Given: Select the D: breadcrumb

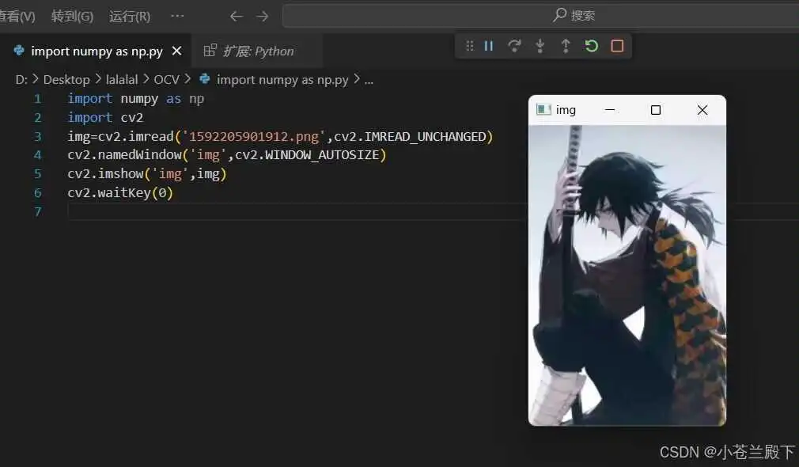Looking at the screenshot, I should click(x=21, y=80).
